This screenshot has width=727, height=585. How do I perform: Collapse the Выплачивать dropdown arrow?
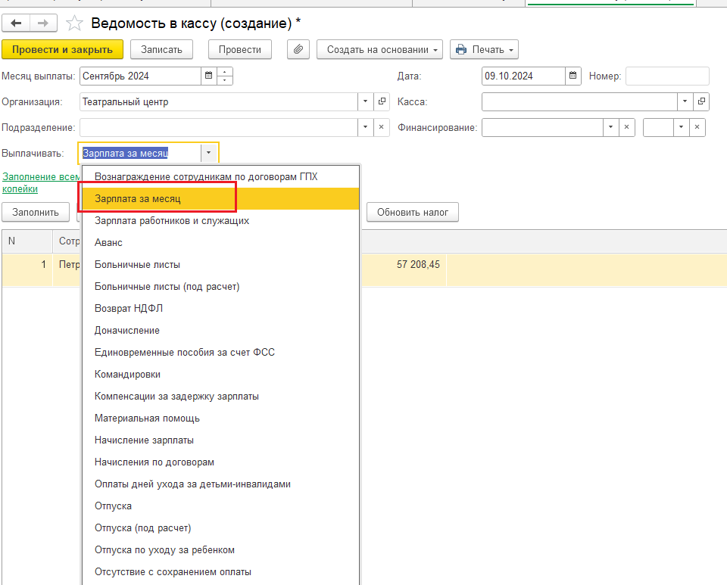click(x=209, y=153)
